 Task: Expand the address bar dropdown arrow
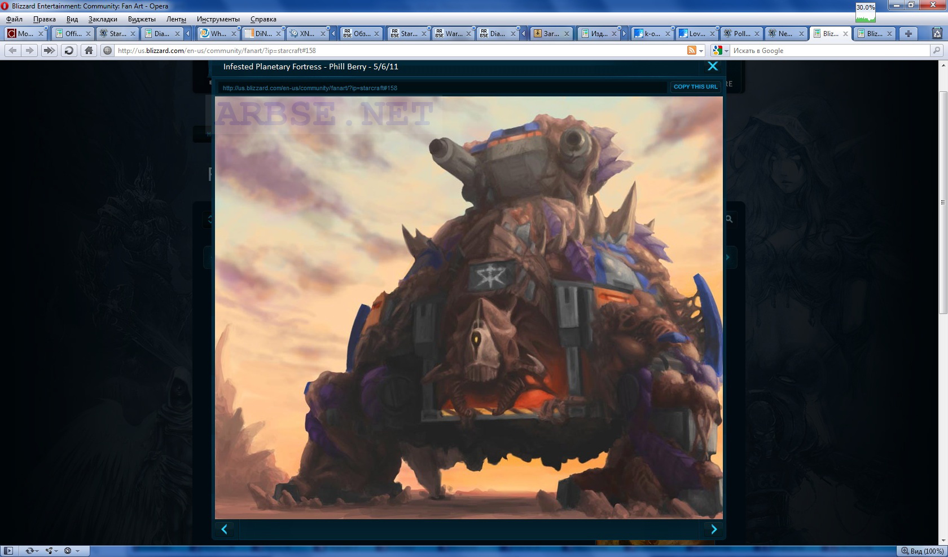(701, 51)
